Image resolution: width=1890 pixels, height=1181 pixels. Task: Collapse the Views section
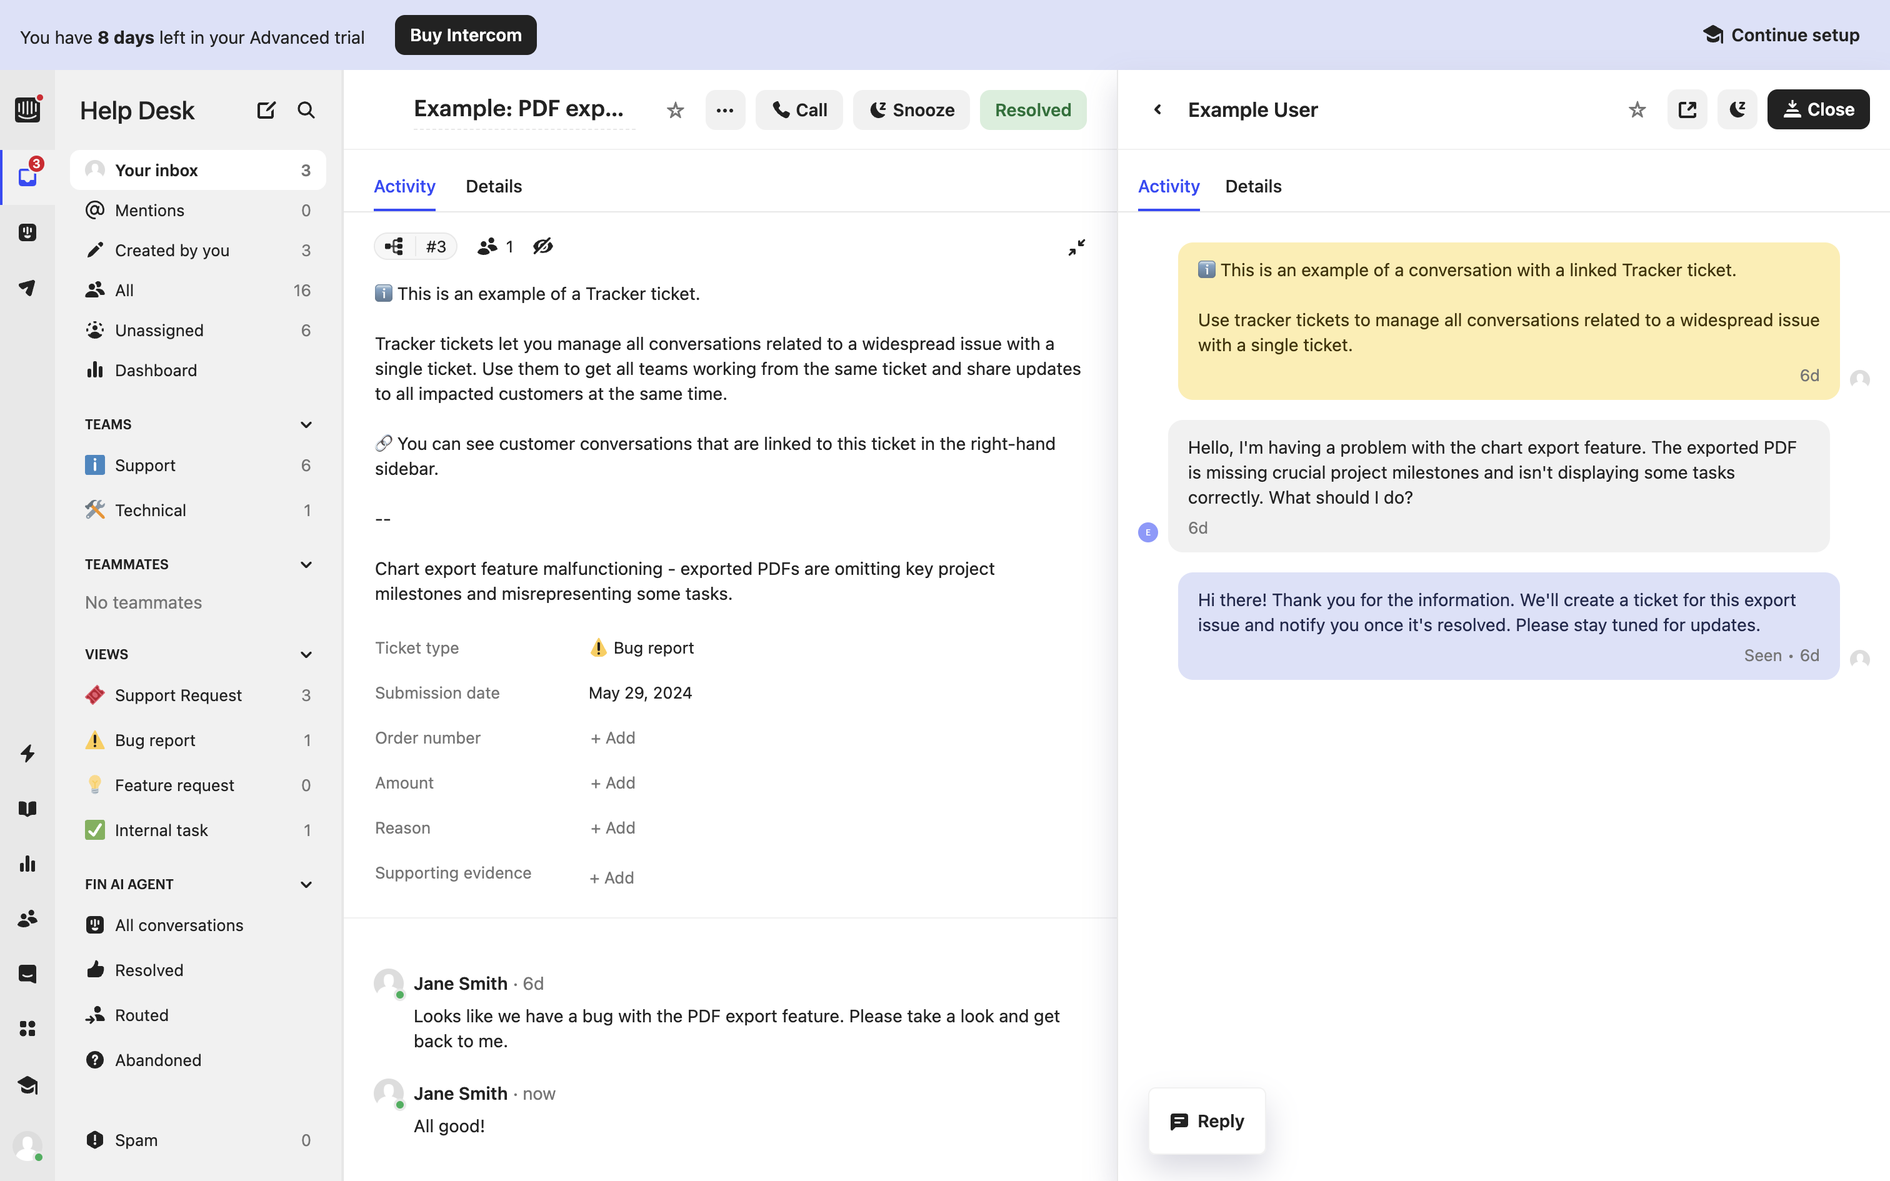pyautogui.click(x=306, y=655)
